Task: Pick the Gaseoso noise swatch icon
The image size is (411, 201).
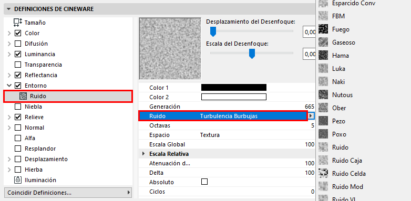Action: tap(323, 42)
